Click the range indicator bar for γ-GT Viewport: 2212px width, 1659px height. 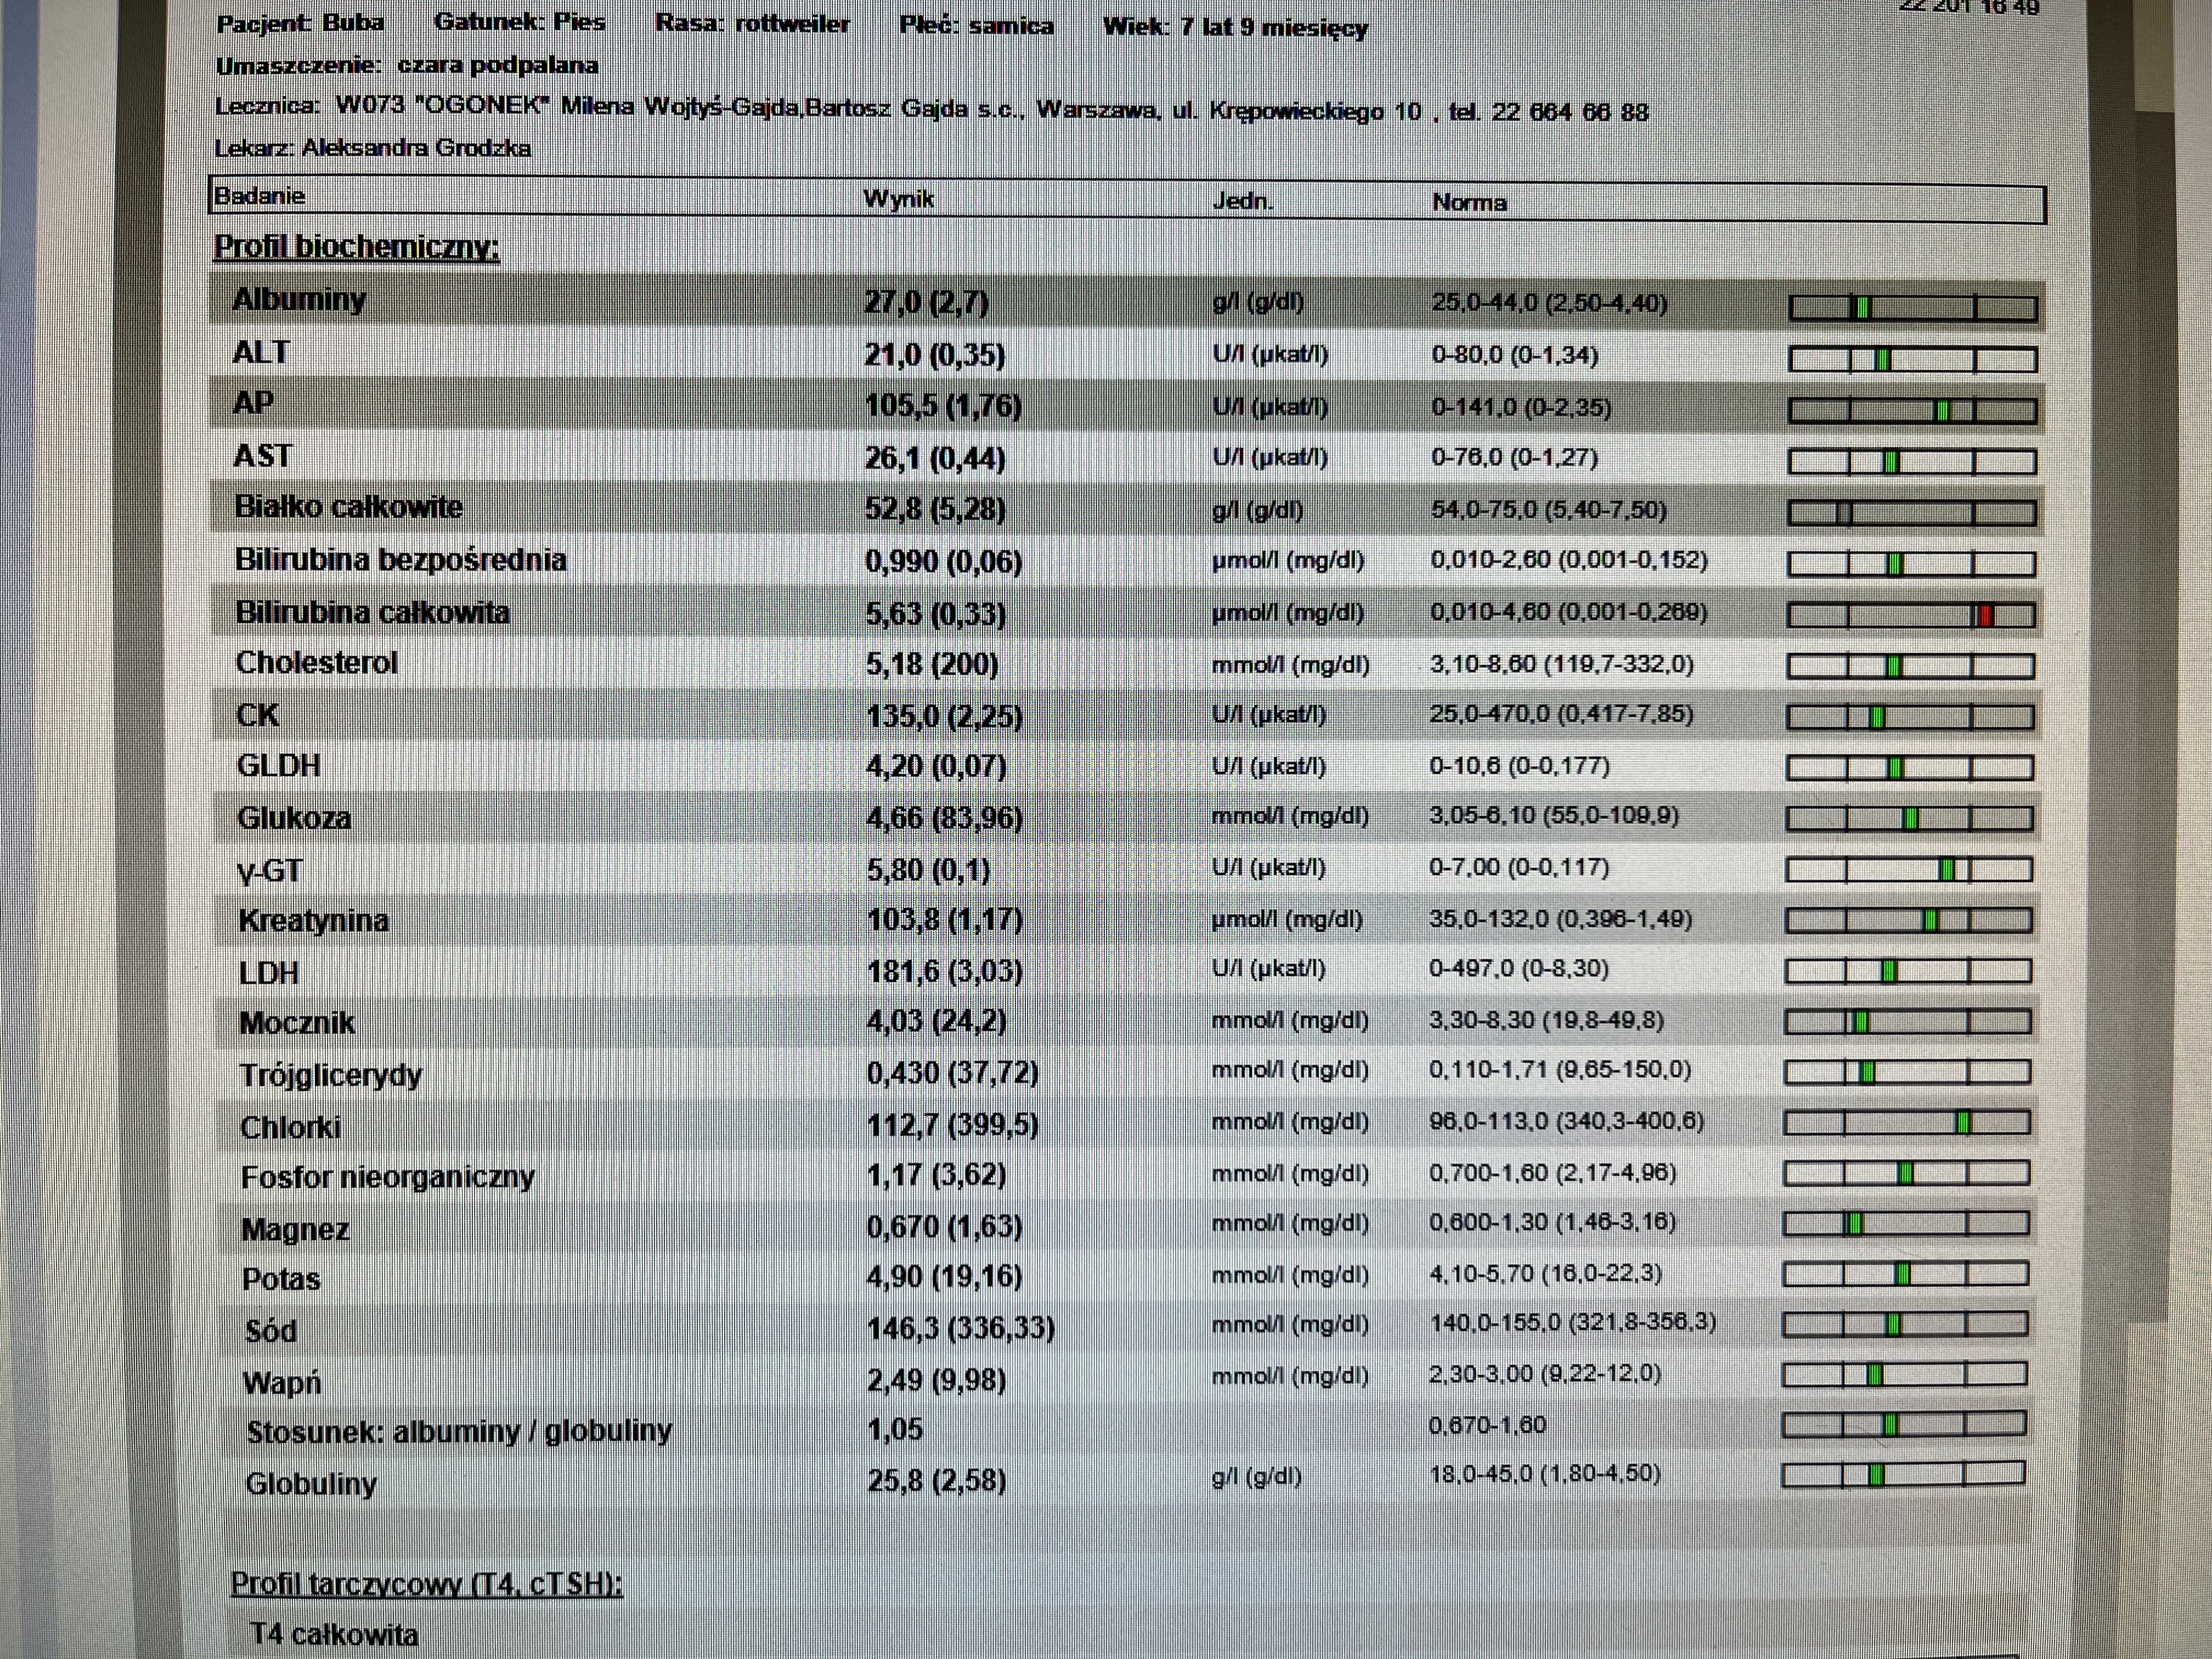click(x=1909, y=869)
